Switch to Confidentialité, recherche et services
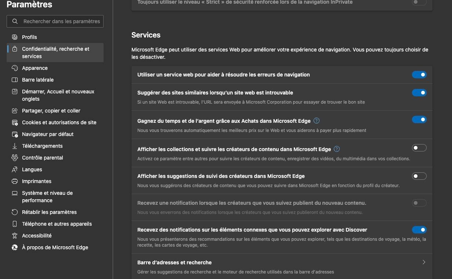 (55, 52)
